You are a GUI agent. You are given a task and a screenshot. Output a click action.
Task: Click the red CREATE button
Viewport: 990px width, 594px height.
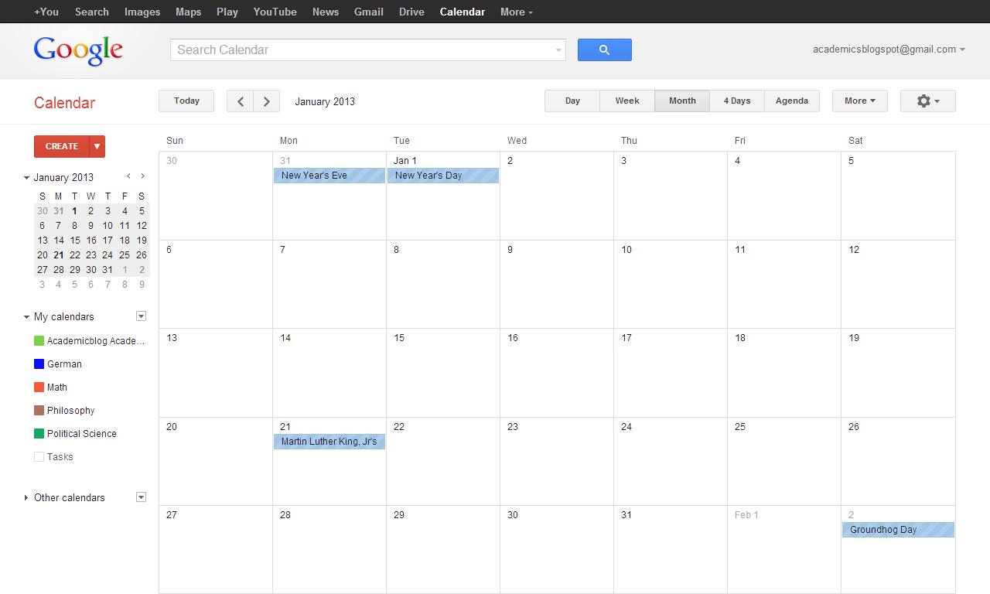[61, 146]
